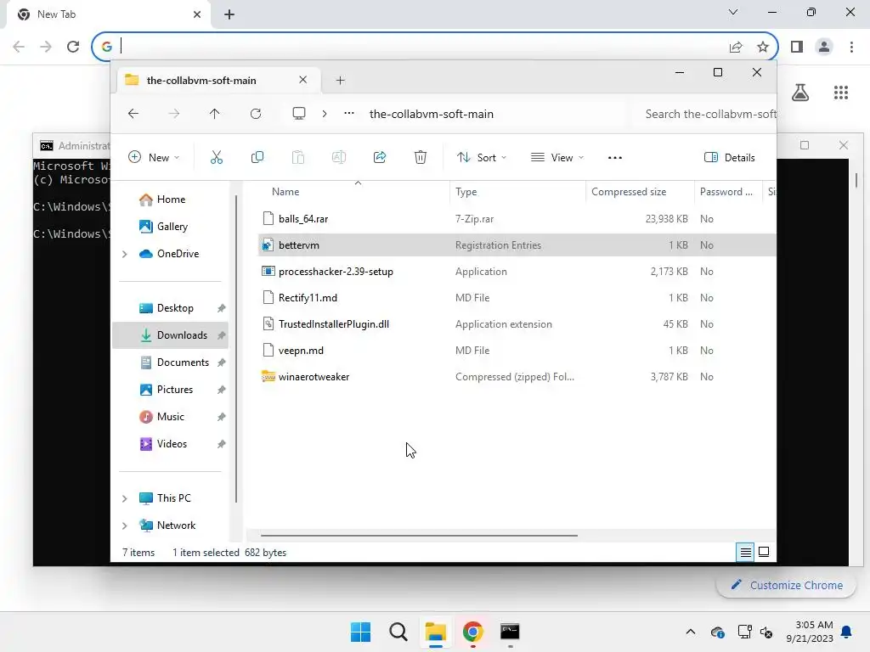This screenshot has height=652, width=870.
Task: Open Gallery in the navigation pane
Action: pyautogui.click(x=171, y=227)
